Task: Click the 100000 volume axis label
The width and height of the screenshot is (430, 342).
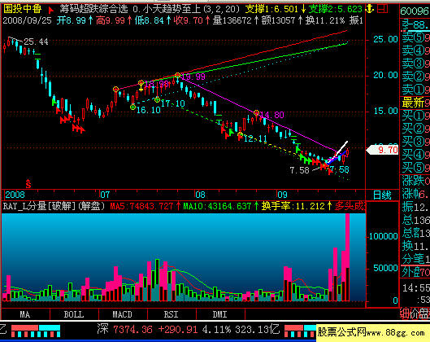Action: click(383, 236)
